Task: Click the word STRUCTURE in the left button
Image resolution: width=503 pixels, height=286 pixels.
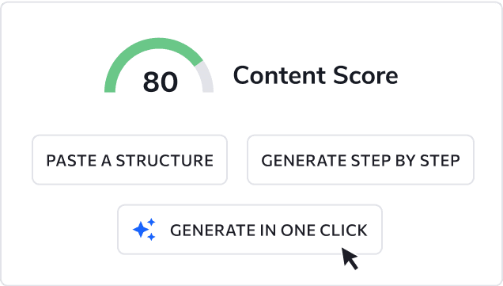Action: (x=165, y=161)
